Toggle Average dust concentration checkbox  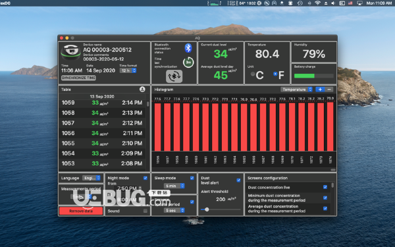click(325, 208)
